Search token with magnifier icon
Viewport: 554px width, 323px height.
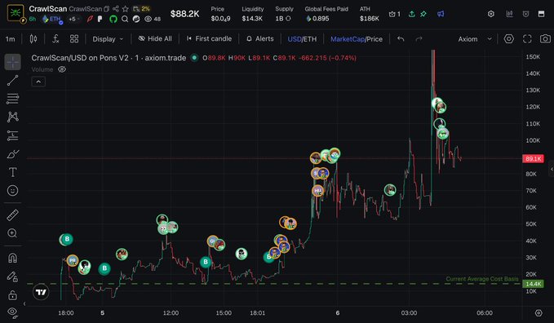125,19
